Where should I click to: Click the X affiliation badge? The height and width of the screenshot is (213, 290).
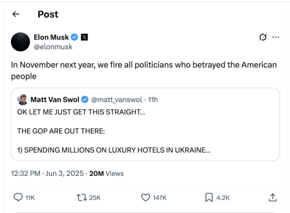(x=84, y=37)
